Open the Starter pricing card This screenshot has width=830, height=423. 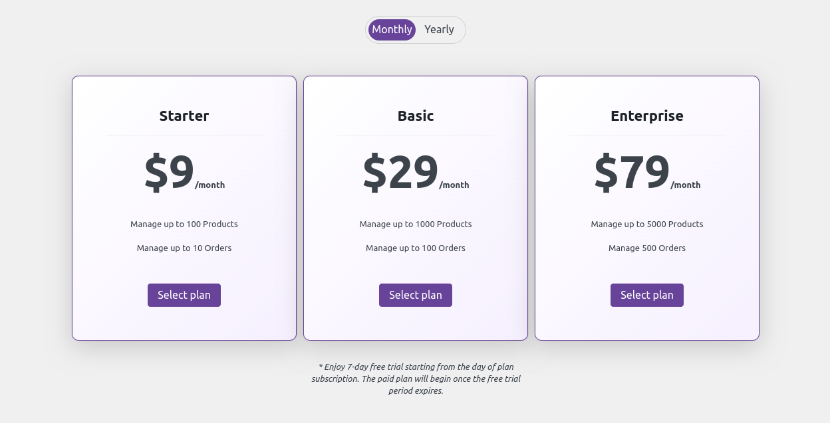(184, 208)
